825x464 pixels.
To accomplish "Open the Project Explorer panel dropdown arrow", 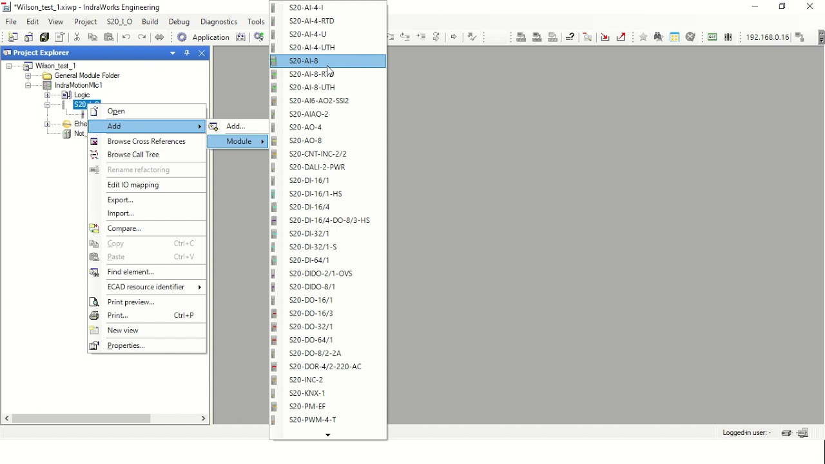I will pyautogui.click(x=173, y=53).
